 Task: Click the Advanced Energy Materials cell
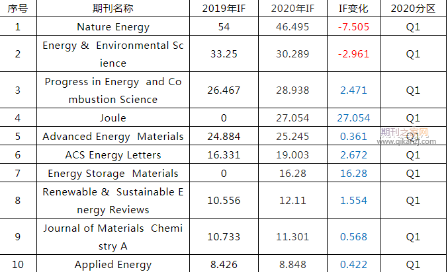113,136
